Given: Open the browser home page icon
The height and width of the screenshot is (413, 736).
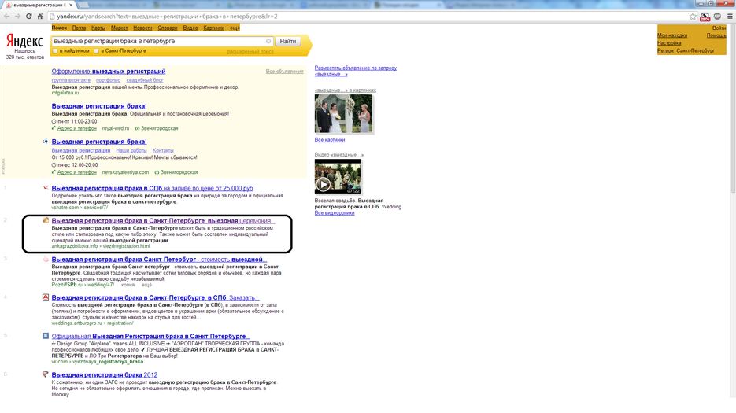Looking at the screenshot, I should (x=40, y=16).
